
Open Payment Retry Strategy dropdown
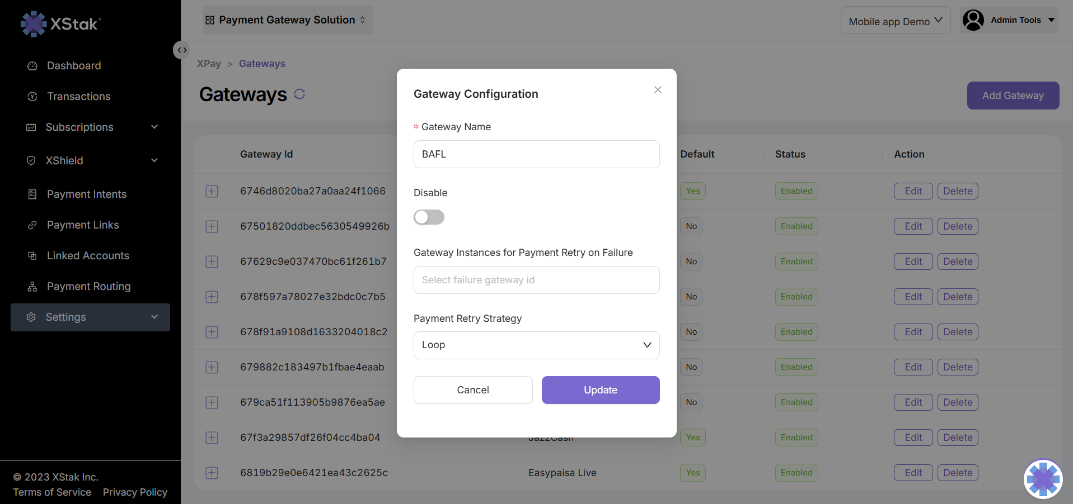[x=536, y=345]
